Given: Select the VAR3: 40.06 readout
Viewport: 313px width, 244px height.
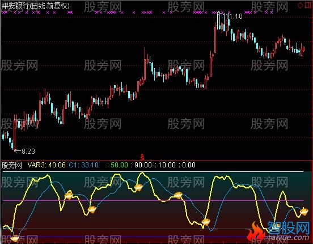Looking at the screenshot, I should coord(46,165).
